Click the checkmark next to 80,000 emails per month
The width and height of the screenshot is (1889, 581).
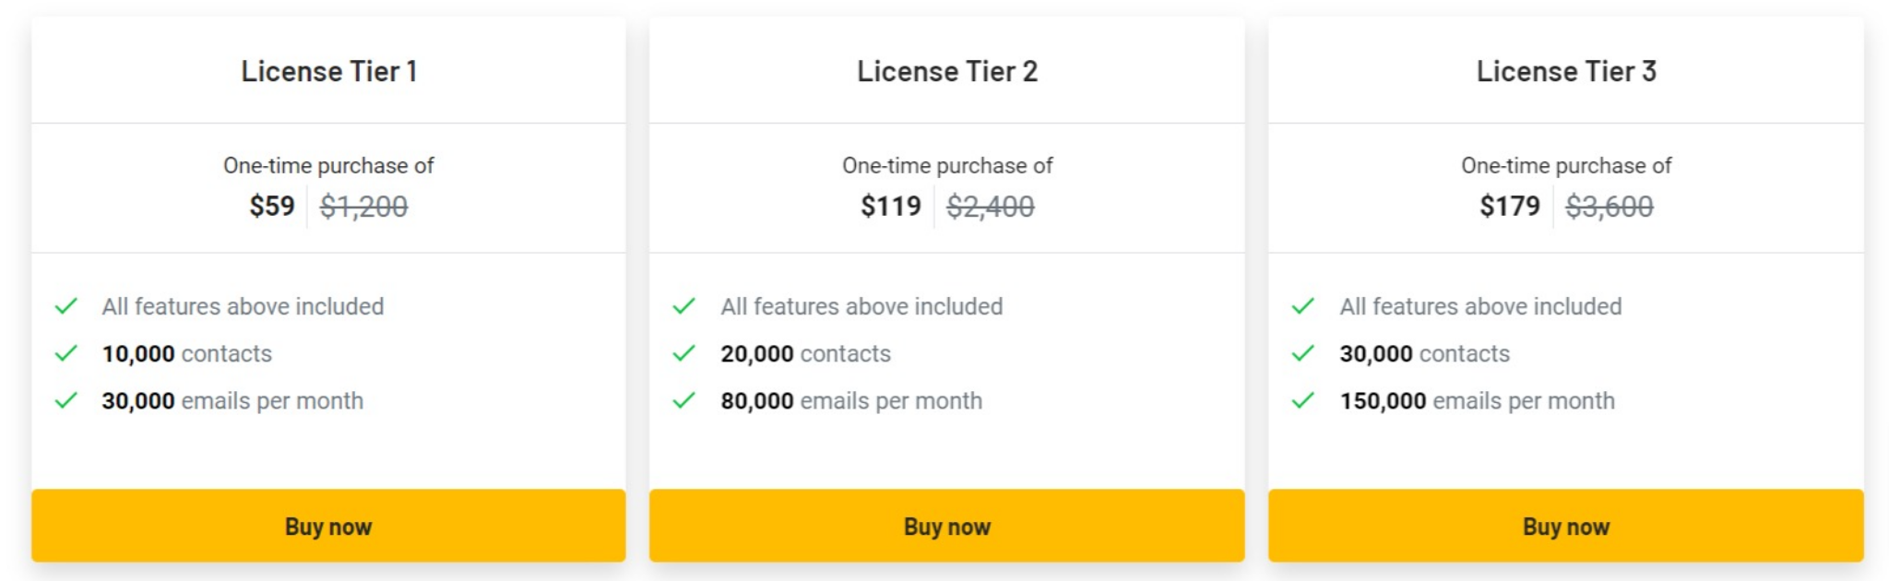coord(684,400)
